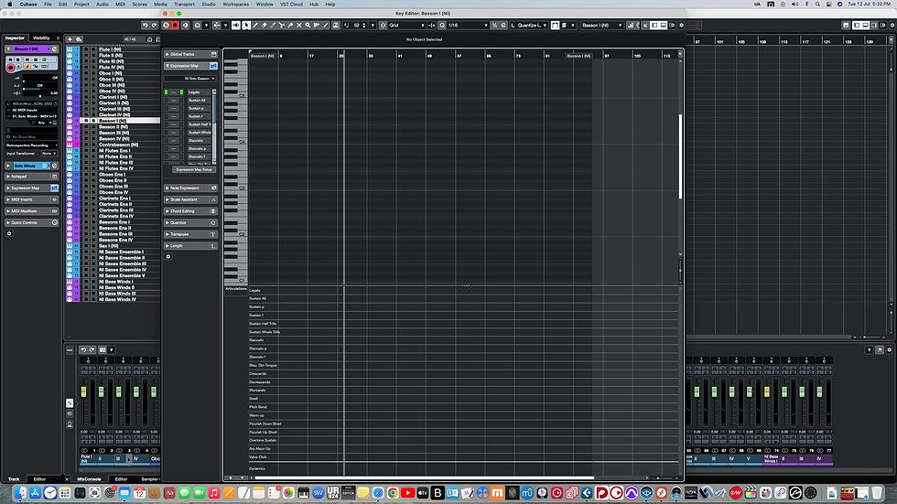Screen dimensions: 897x504
Task: Open Music app from the Dock
Action: pyautogui.click(x=214, y=493)
